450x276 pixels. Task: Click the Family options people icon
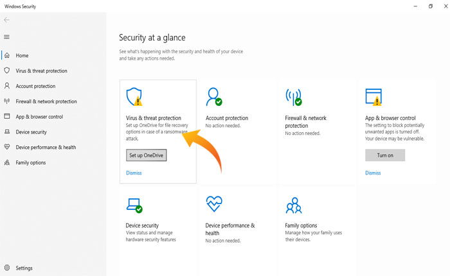(x=293, y=205)
